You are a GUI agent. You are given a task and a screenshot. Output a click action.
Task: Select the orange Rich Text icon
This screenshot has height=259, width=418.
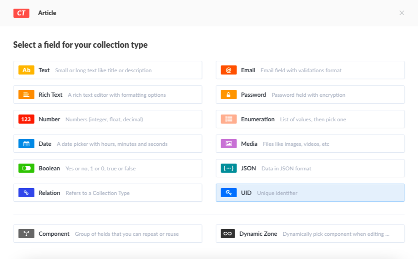click(26, 95)
